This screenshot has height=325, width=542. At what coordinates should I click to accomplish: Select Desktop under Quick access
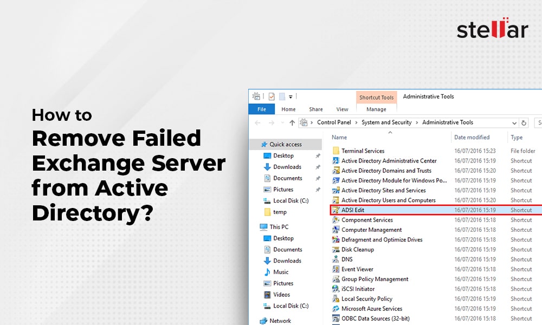coord(283,156)
